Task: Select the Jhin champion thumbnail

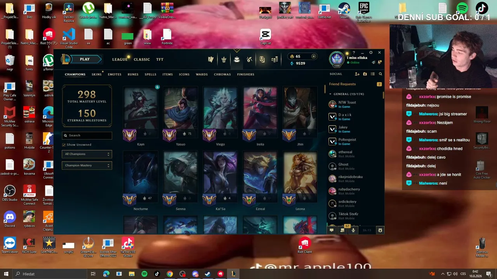Action: pos(300,113)
